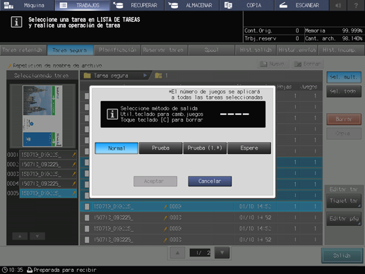Go to next page of job list

pos(222,253)
